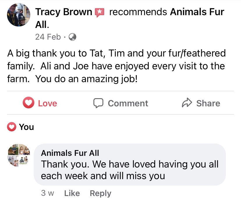Click the red Love text label
The width and height of the screenshot is (241, 201).
[x=47, y=103]
